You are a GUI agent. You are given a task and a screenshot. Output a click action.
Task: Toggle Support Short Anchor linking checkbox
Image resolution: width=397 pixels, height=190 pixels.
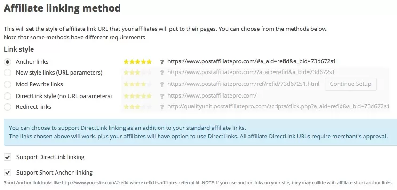tap(8, 172)
